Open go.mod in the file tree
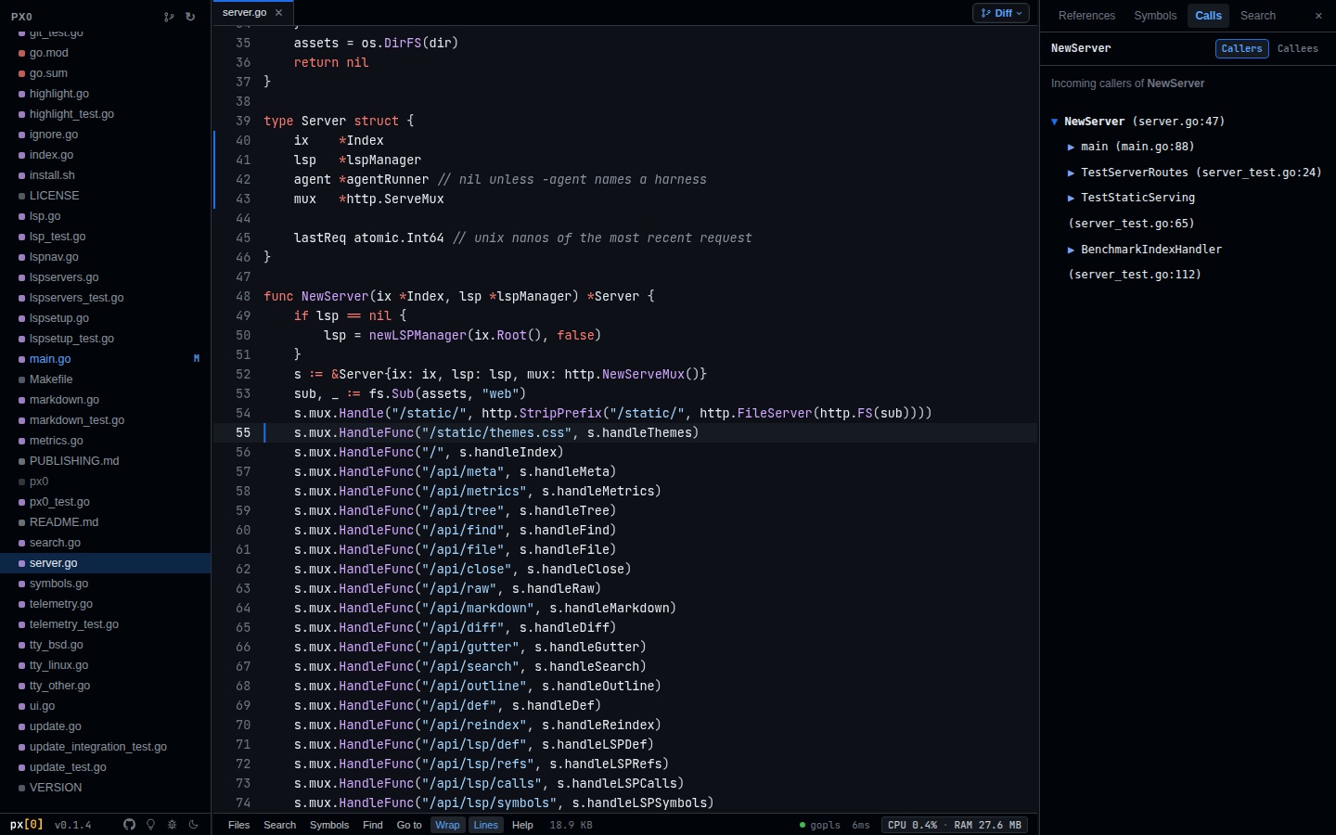 pyautogui.click(x=105, y=53)
